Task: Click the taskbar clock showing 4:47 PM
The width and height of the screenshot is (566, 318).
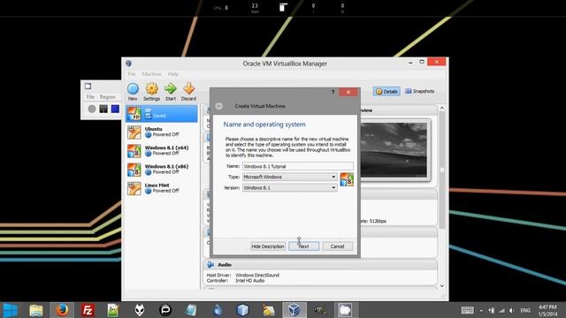Action: click(x=547, y=310)
